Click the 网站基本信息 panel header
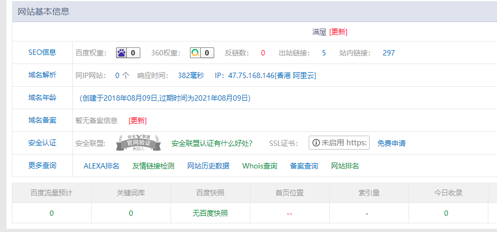This screenshot has height=232, width=497. [x=255, y=11]
